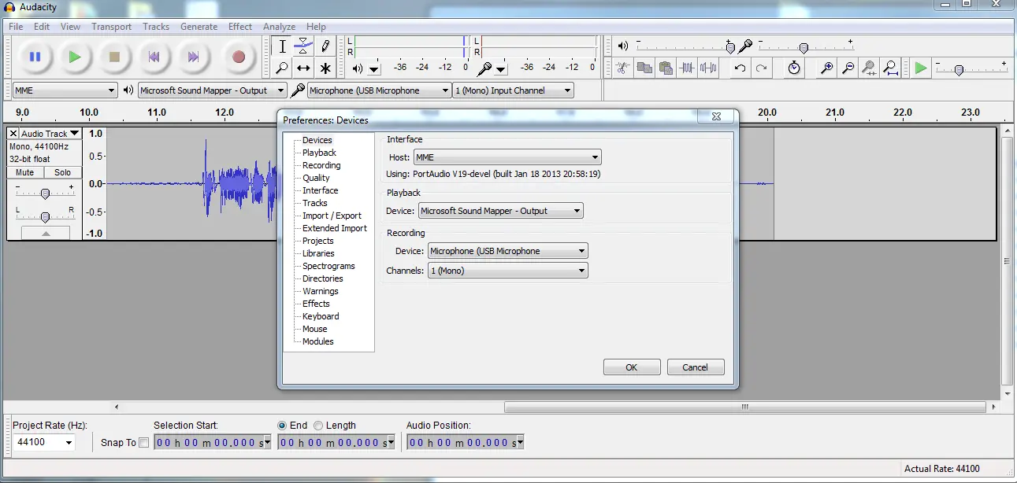Stop playback with the Stop button

(x=114, y=57)
